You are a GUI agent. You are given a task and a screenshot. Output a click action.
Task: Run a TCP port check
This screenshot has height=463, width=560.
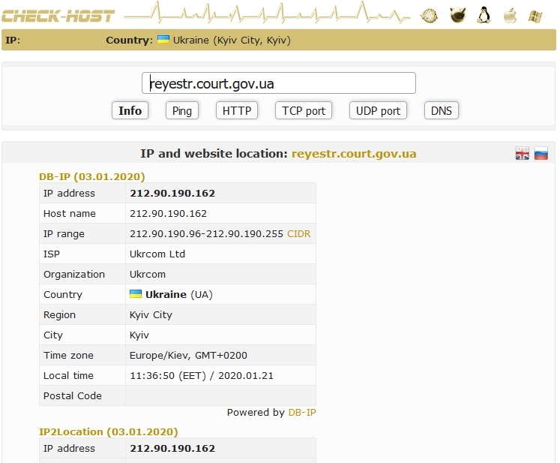click(304, 110)
